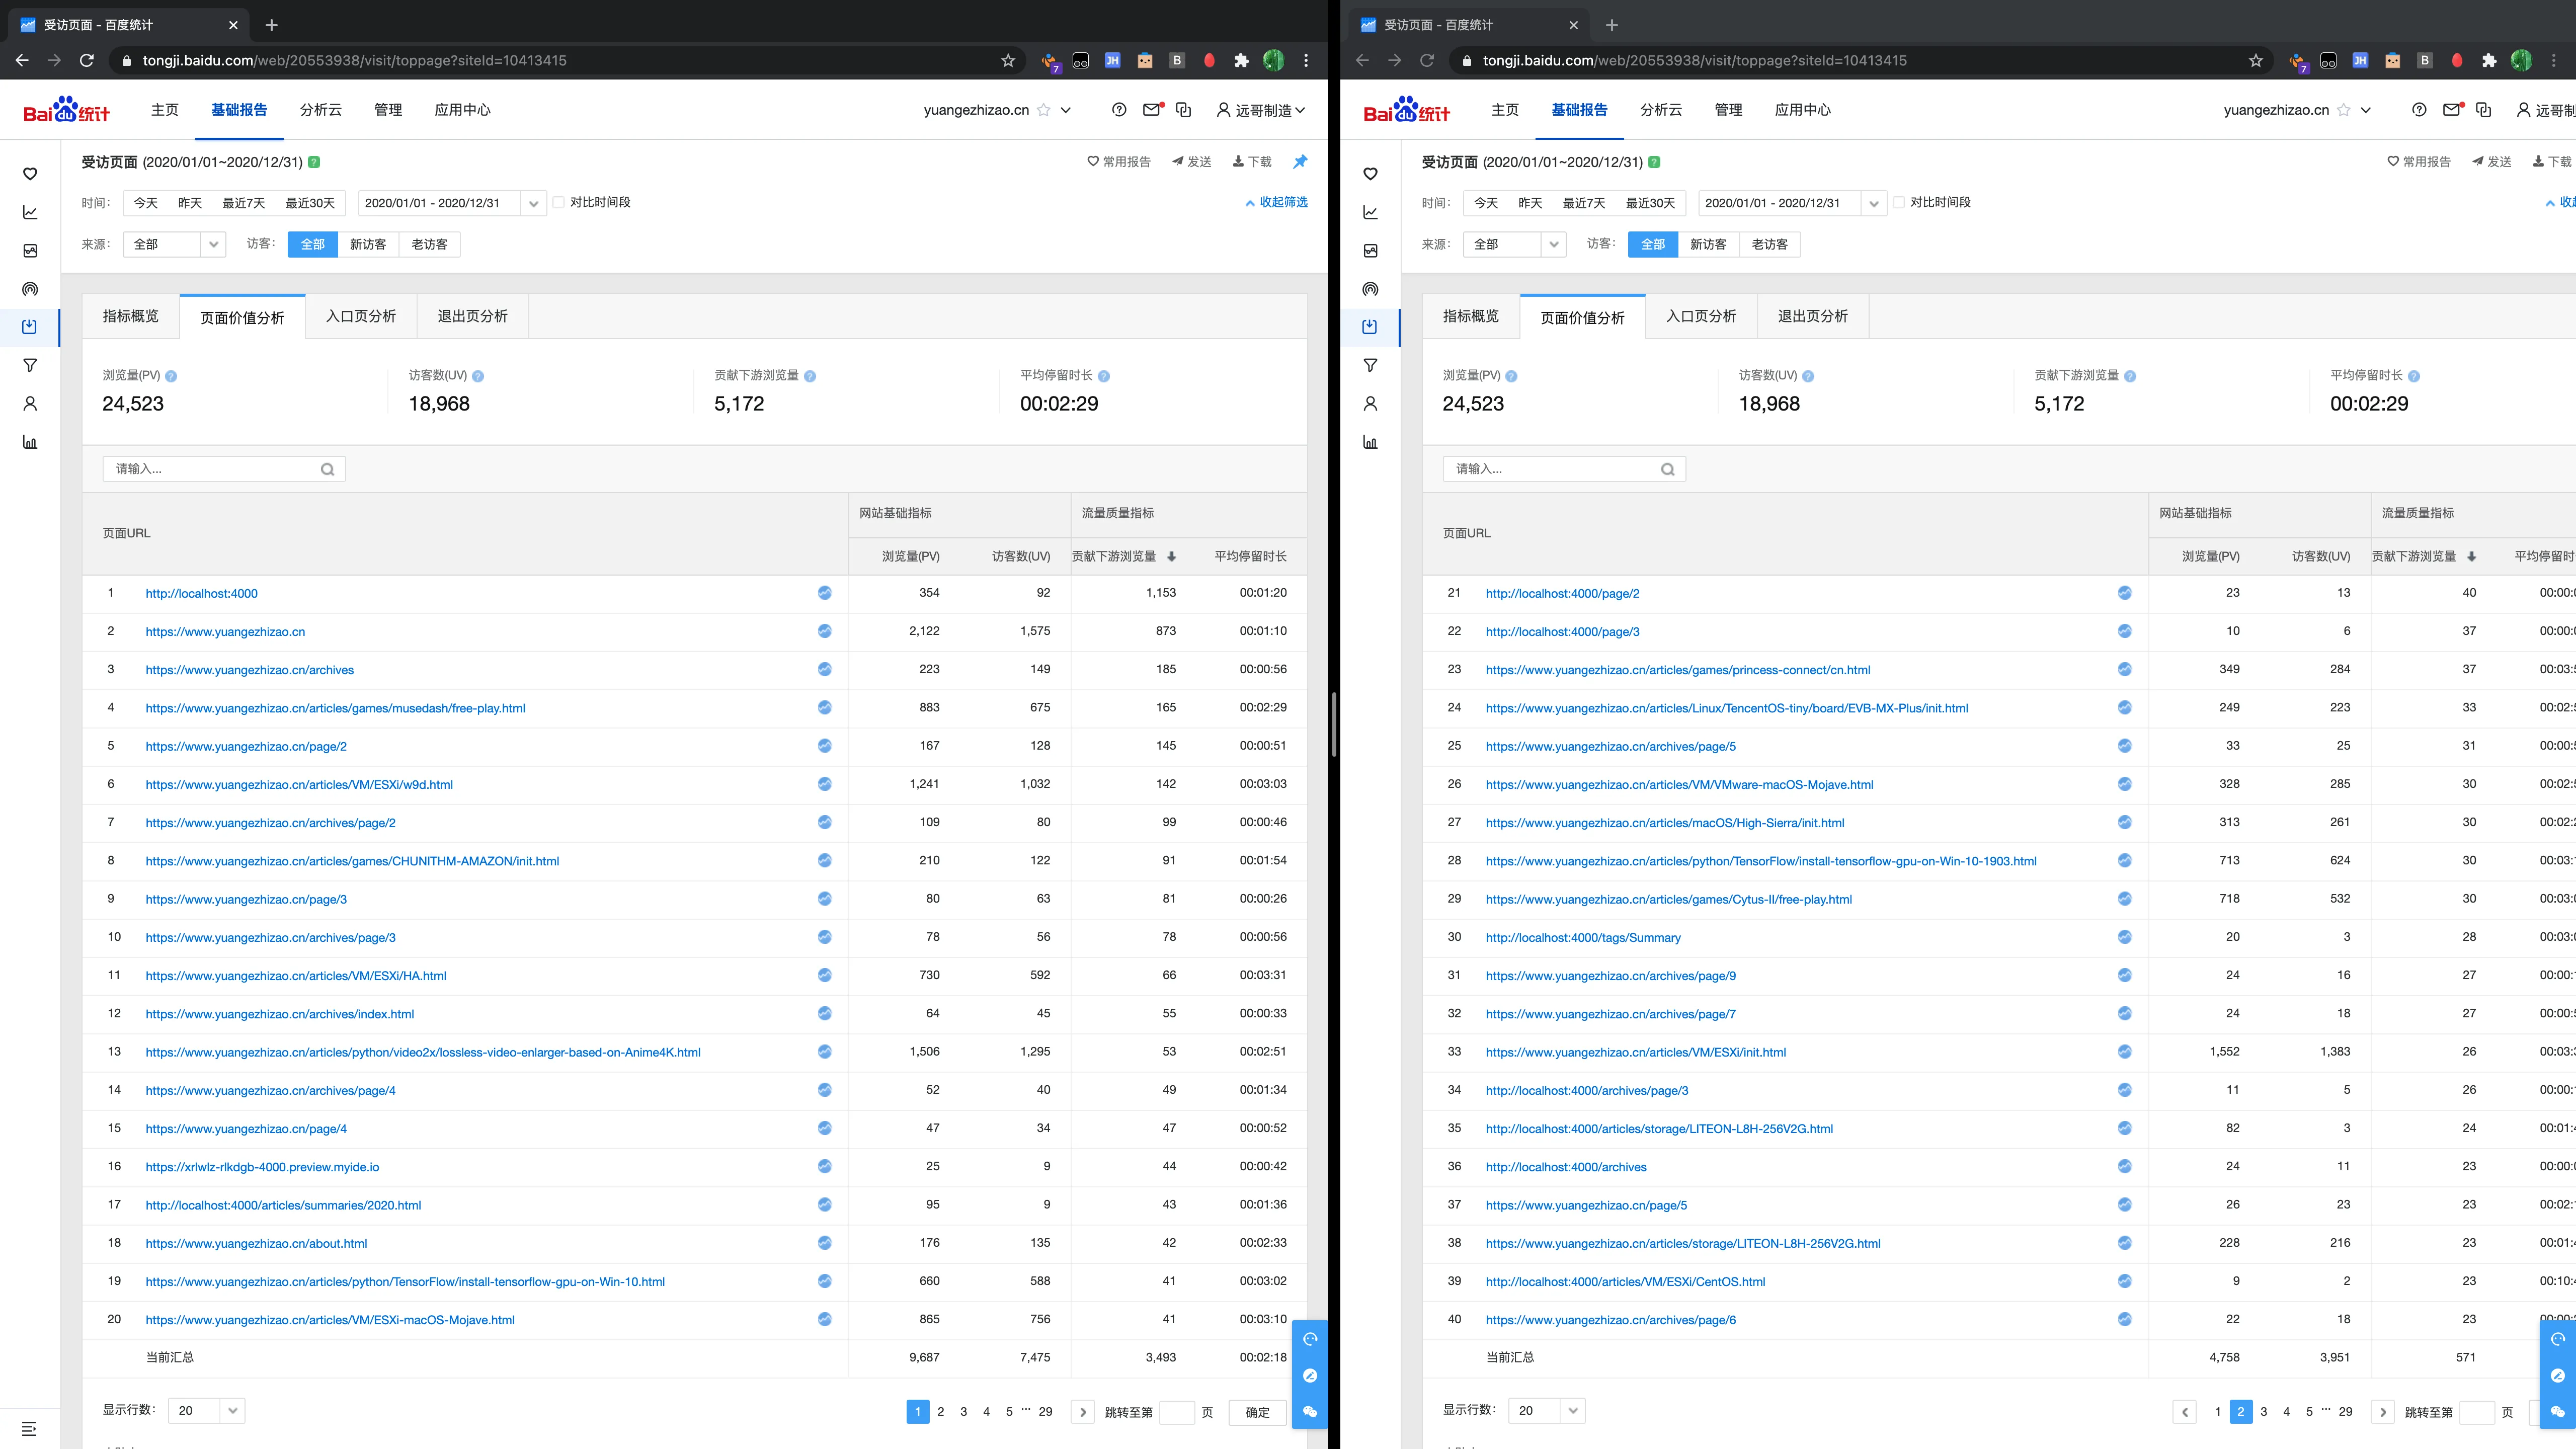
Task: Click the pin icon next to 下载
Action: click(x=1300, y=161)
